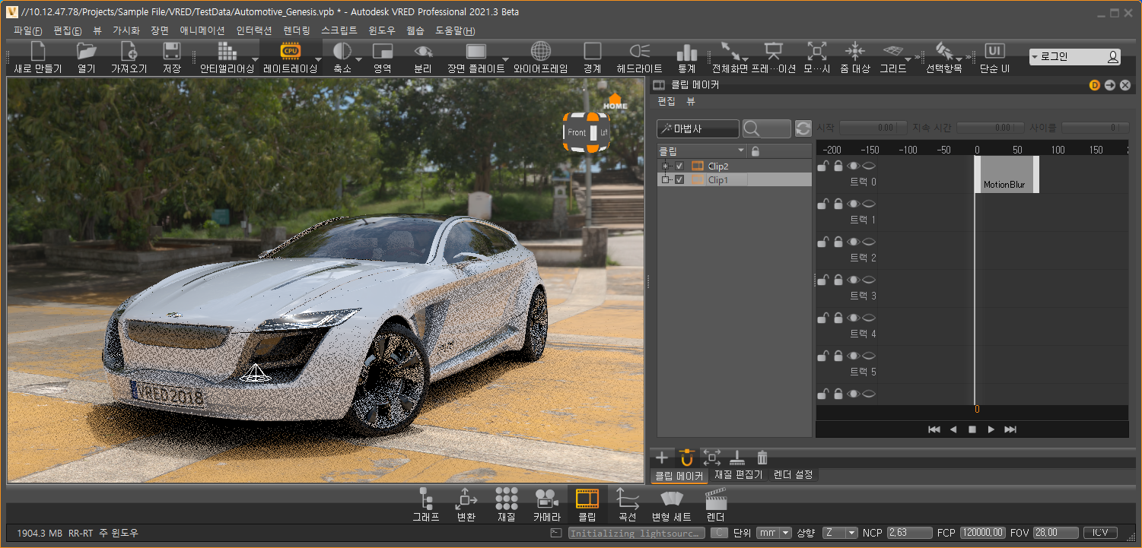Screen dimensions: 1142x548
Task: Open the Statistics bar-chart tool
Action: pos(686,52)
